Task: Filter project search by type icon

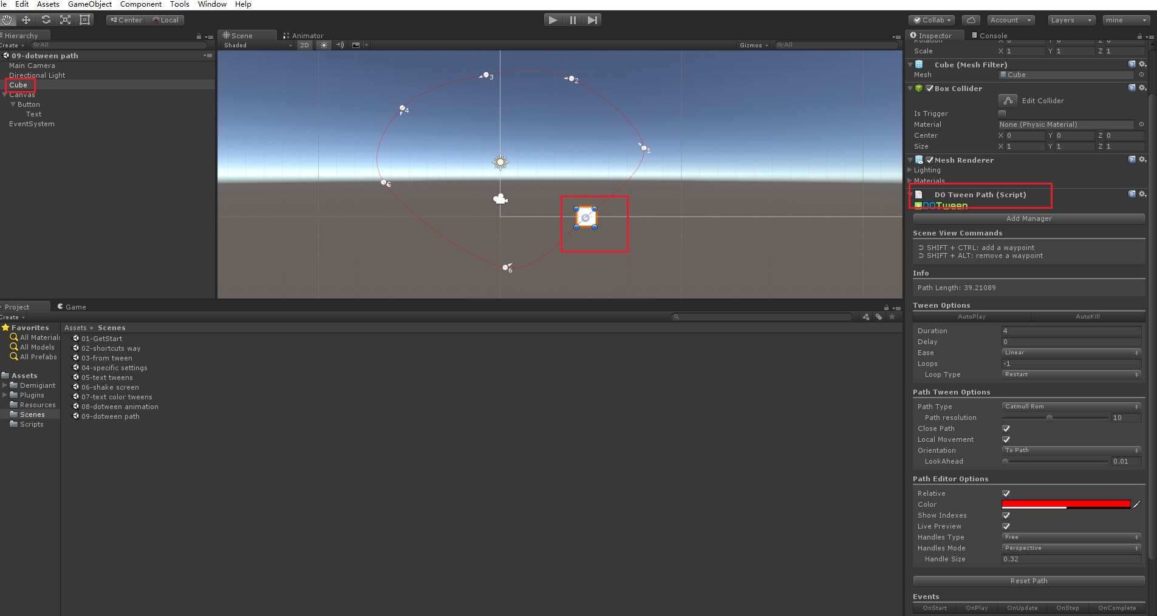Action: tap(865, 317)
